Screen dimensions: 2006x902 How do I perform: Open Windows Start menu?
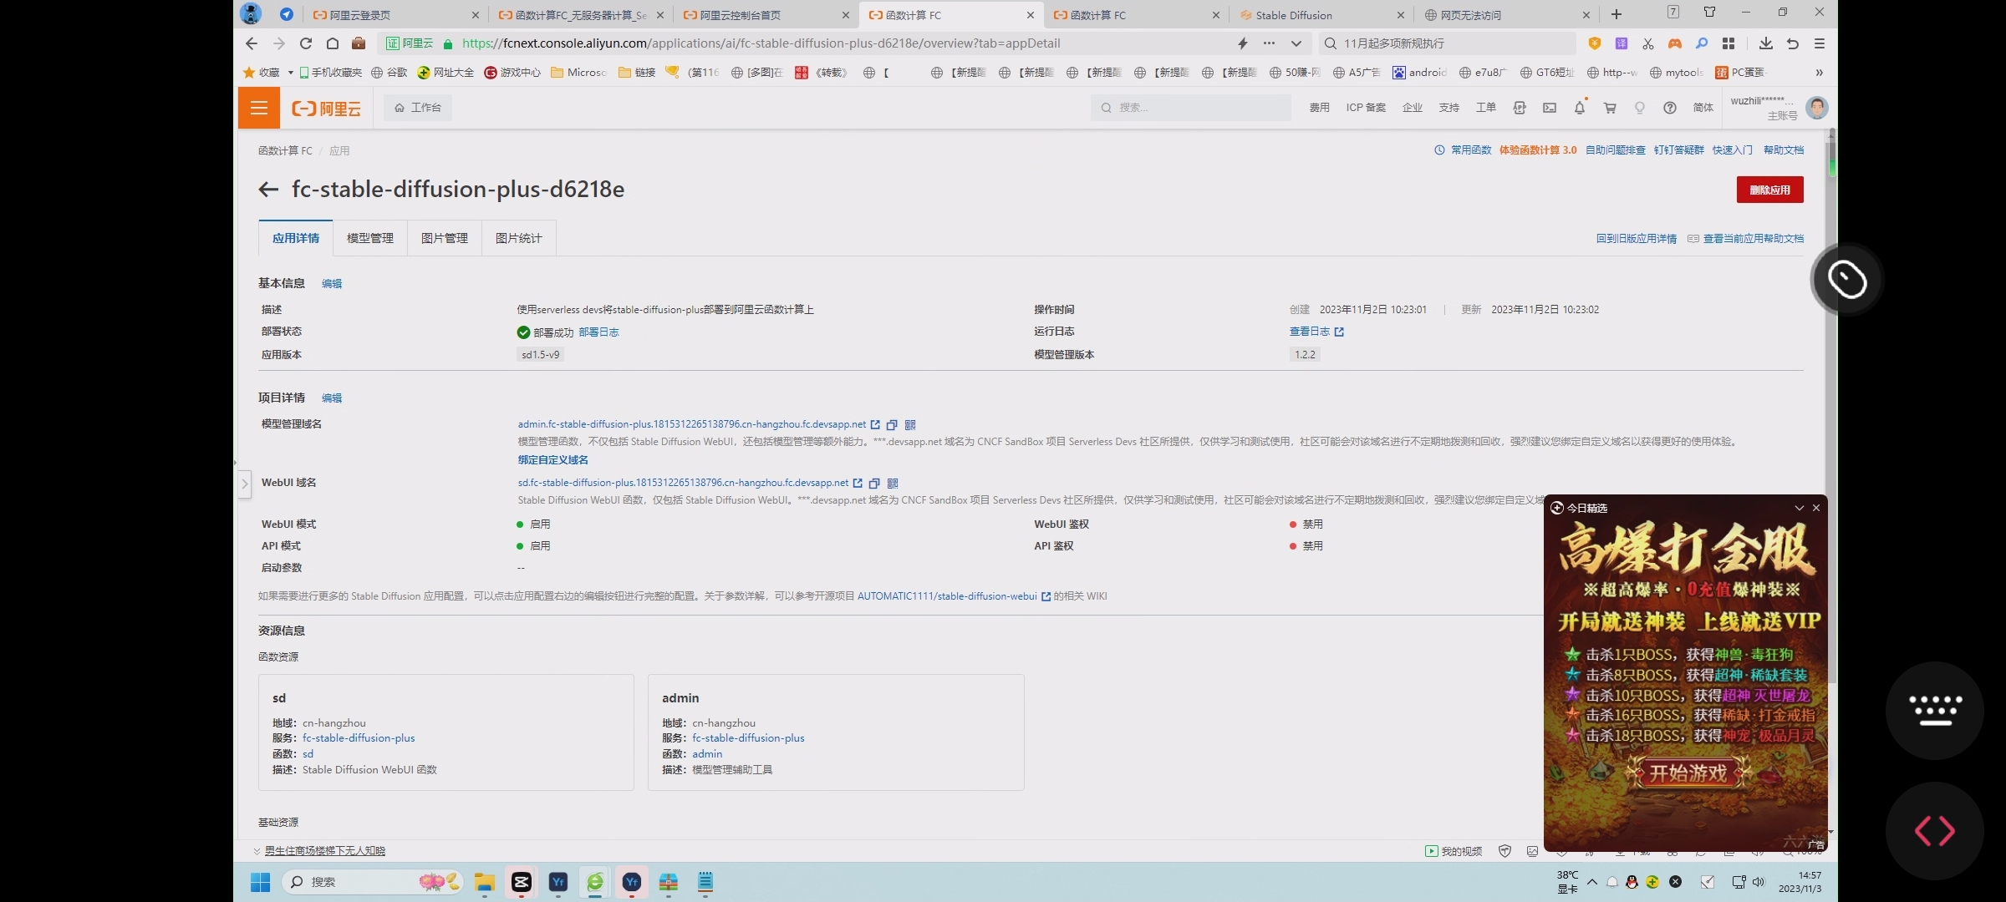[260, 882]
